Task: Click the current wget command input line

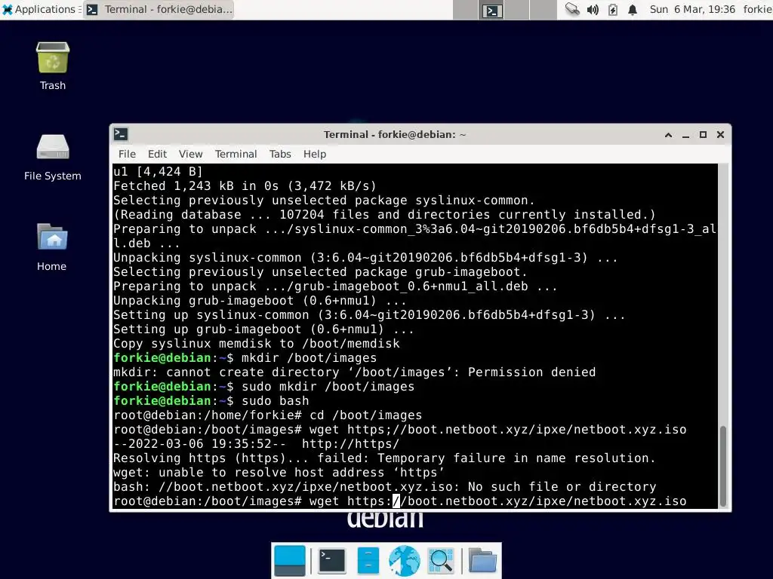Action: [x=400, y=501]
